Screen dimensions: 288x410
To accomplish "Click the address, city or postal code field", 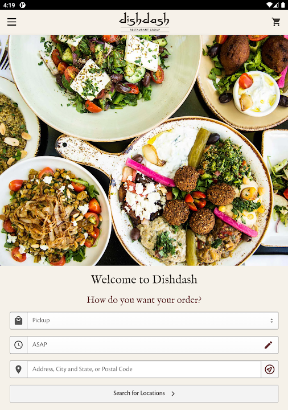I will point(144,369).
